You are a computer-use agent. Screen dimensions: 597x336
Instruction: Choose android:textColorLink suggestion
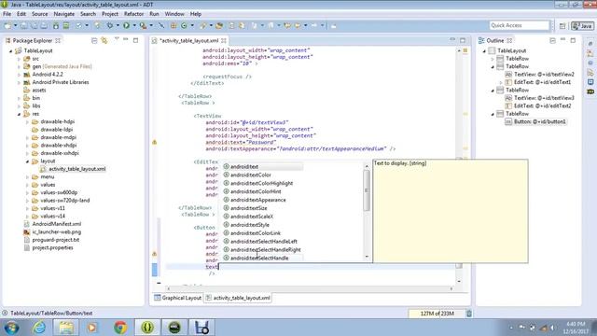[256, 233]
